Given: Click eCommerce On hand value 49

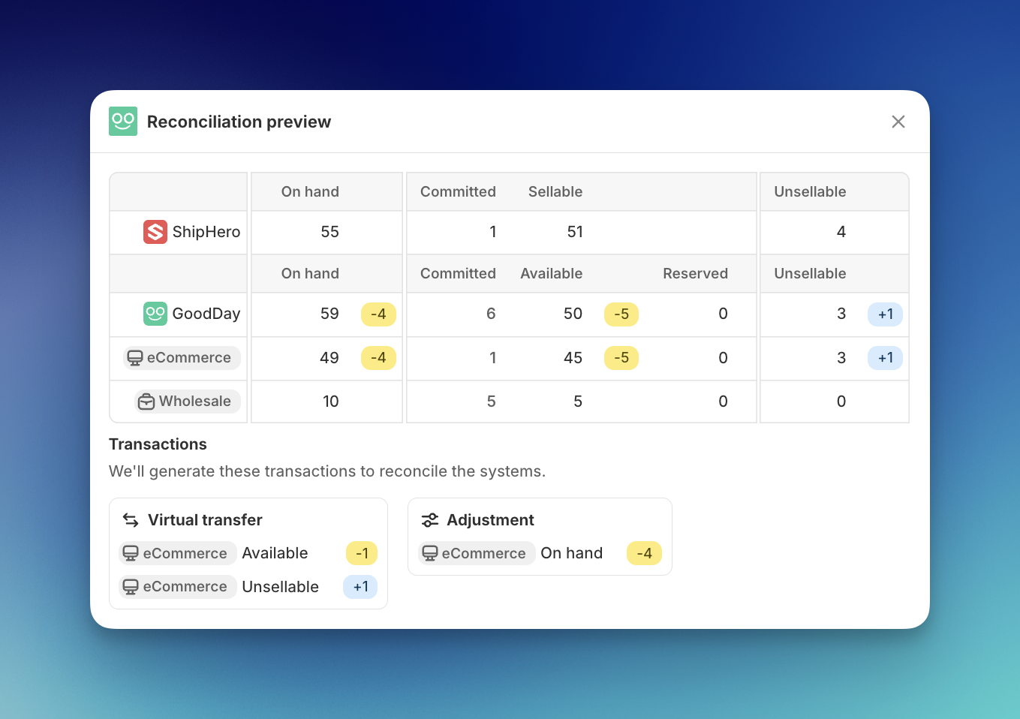Looking at the screenshot, I should pos(329,358).
